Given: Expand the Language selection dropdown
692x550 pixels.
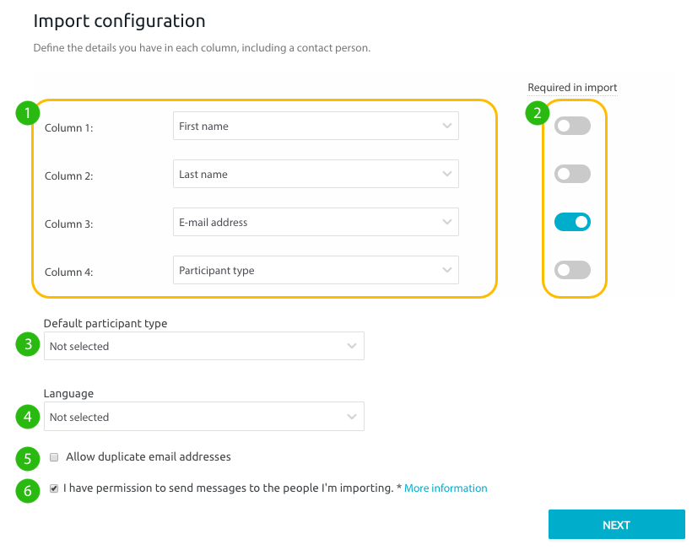Looking at the screenshot, I should (x=204, y=416).
